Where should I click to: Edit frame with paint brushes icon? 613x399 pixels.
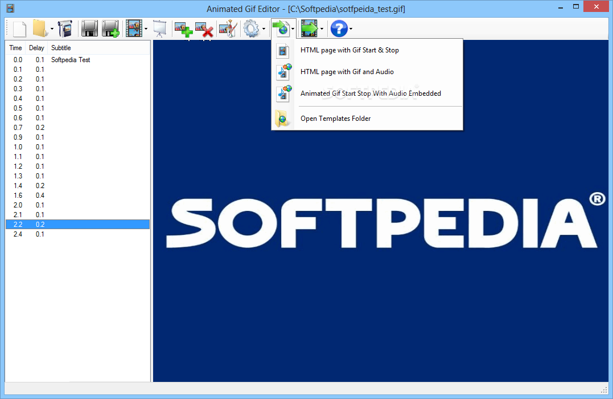point(228,28)
